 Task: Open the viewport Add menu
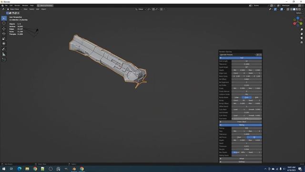pyautogui.click(x=38, y=9)
